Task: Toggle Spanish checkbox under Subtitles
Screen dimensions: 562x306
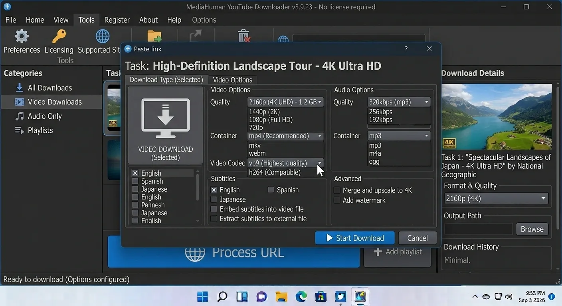Action: [271, 190]
